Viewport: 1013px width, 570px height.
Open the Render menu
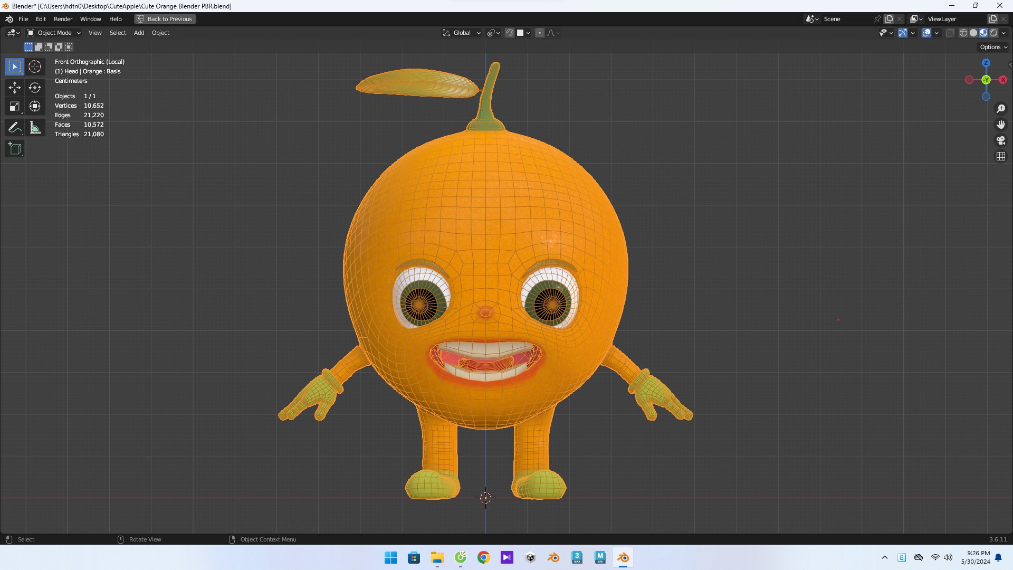[x=63, y=19]
